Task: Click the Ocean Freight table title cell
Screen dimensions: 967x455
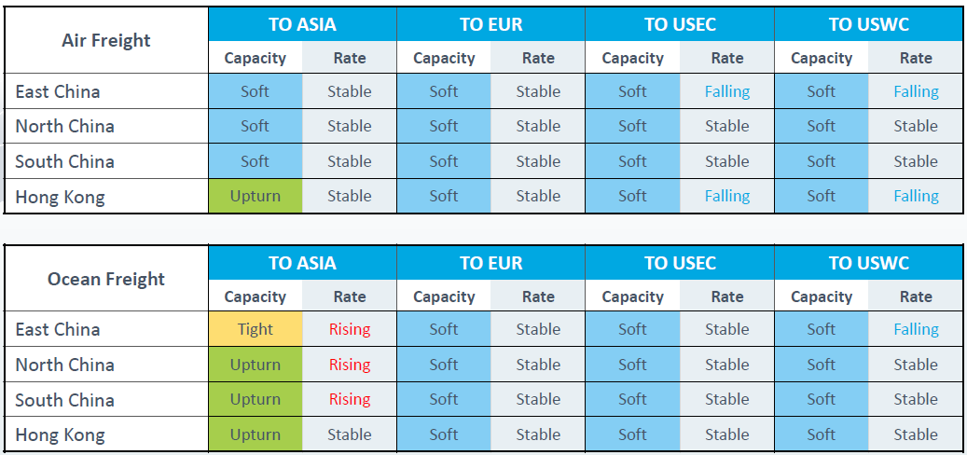Action: [x=106, y=279]
